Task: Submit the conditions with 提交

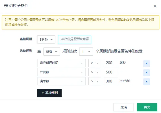Action: pyautogui.click(x=147, y=107)
